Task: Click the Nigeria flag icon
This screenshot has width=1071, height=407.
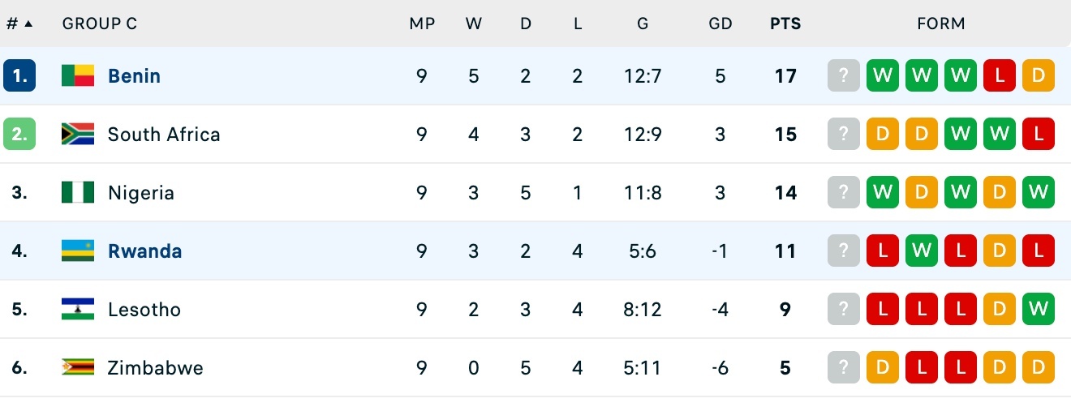Action: (78, 193)
